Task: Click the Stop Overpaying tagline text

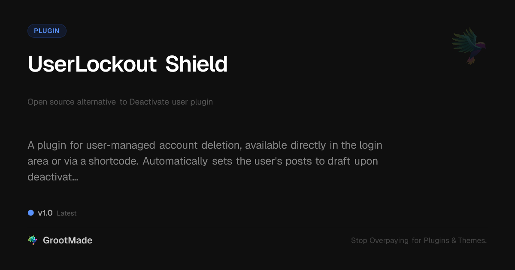Action: (418, 240)
